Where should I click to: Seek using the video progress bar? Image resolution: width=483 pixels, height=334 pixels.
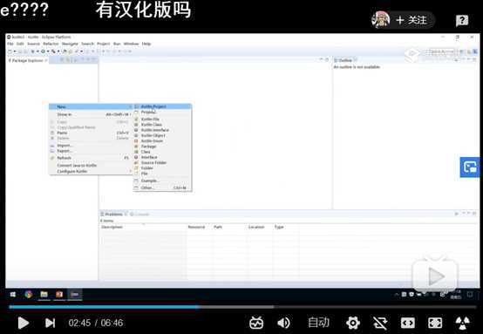coord(242,307)
